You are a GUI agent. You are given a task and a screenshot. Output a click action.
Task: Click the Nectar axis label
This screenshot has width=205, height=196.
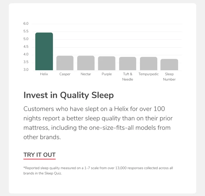coord(86,74)
